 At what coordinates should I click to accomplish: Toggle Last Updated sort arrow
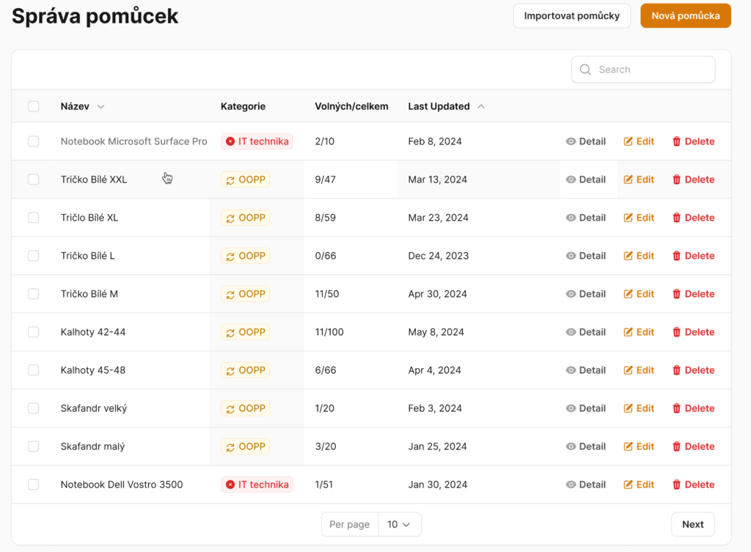point(481,106)
